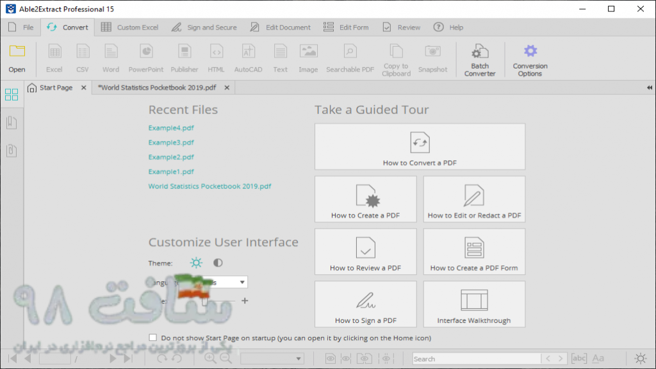Zoom out with the magnifier minus icon
The width and height of the screenshot is (656, 369).
tap(226, 358)
